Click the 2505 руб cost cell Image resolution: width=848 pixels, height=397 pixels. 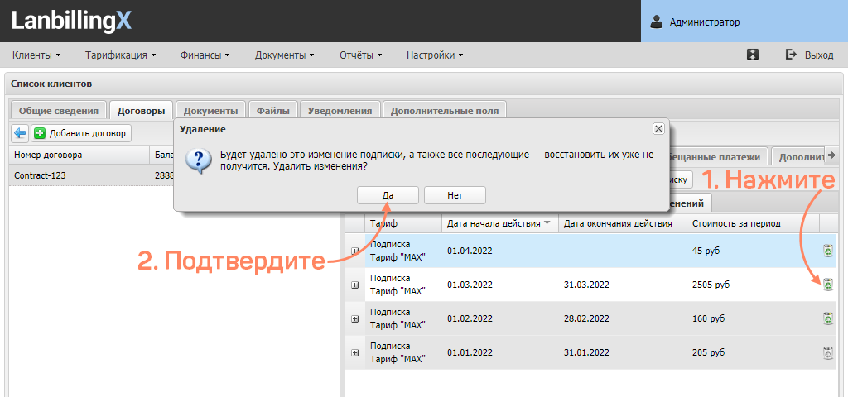(x=711, y=285)
